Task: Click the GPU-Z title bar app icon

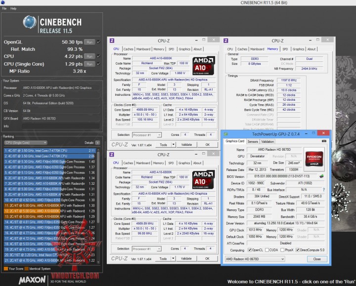Action: (x=225, y=134)
